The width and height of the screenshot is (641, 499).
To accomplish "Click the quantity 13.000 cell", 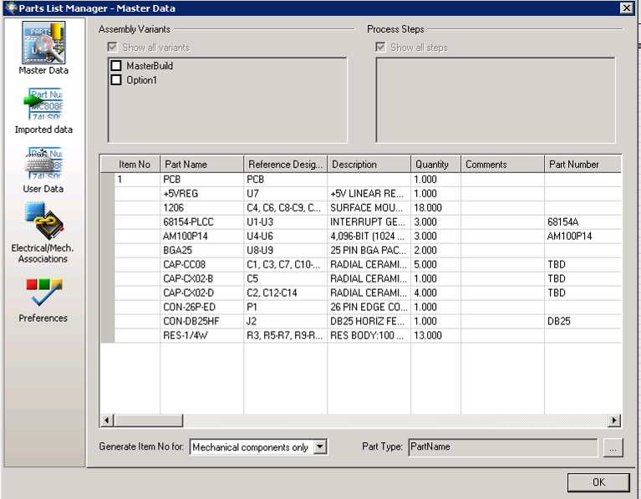I will click(x=435, y=335).
